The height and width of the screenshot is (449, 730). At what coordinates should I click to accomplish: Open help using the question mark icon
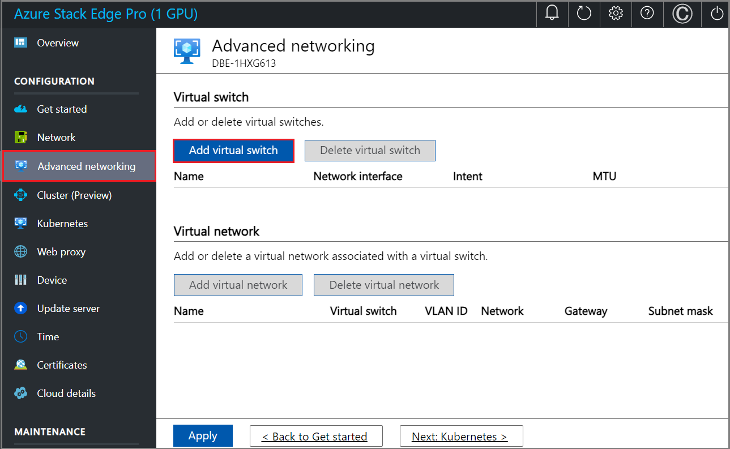point(647,14)
